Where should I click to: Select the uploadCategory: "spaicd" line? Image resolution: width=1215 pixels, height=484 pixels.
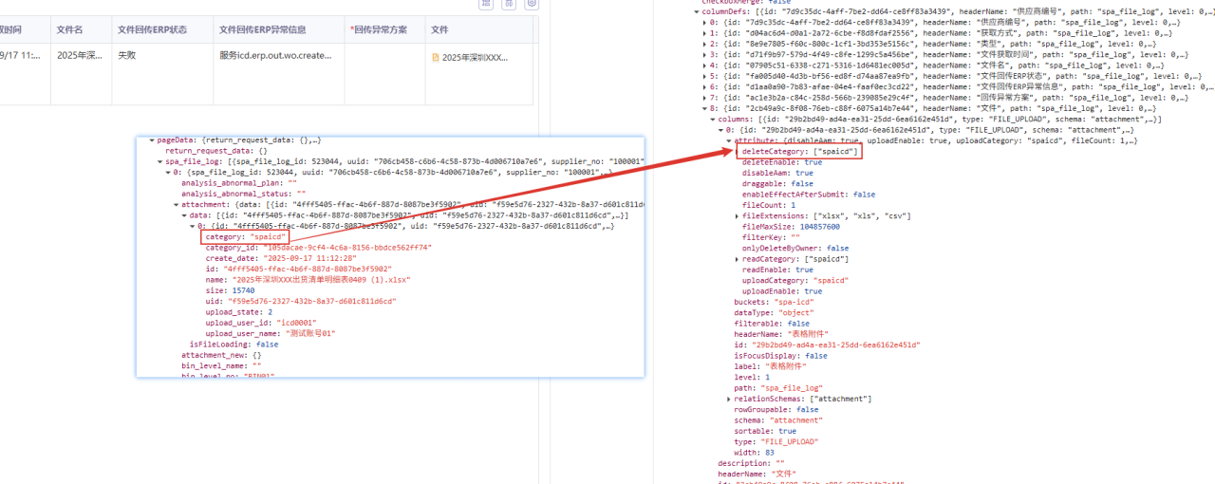(x=794, y=280)
